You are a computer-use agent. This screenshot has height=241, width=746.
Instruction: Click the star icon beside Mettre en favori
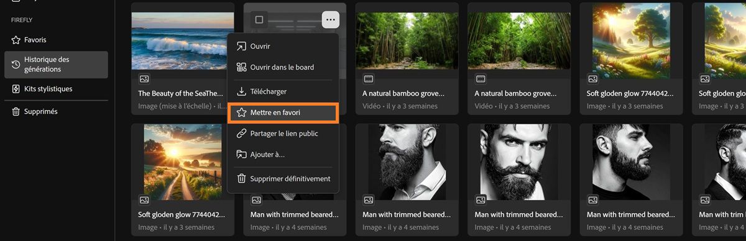click(x=242, y=113)
